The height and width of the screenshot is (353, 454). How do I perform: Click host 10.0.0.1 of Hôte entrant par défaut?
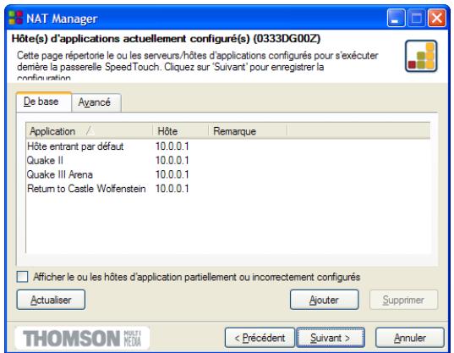tap(172, 146)
